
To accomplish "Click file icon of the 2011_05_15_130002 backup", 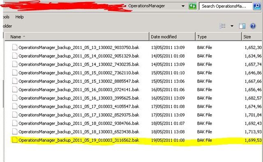I will tap(15, 81).
